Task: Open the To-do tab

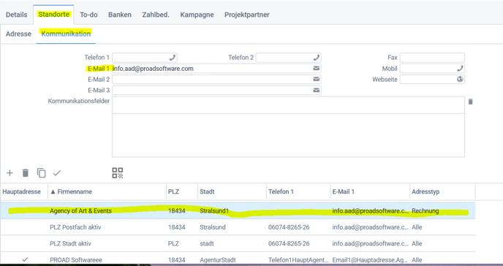Action: tap(88, 15)
